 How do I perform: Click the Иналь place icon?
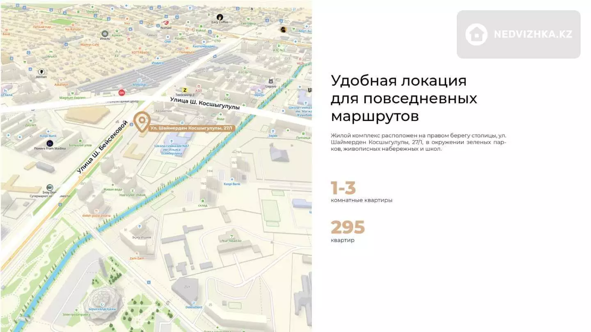(105, 34)
